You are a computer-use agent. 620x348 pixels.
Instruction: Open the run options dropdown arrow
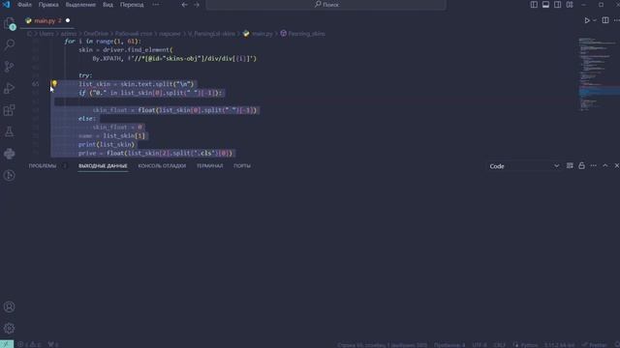[595, 20]
